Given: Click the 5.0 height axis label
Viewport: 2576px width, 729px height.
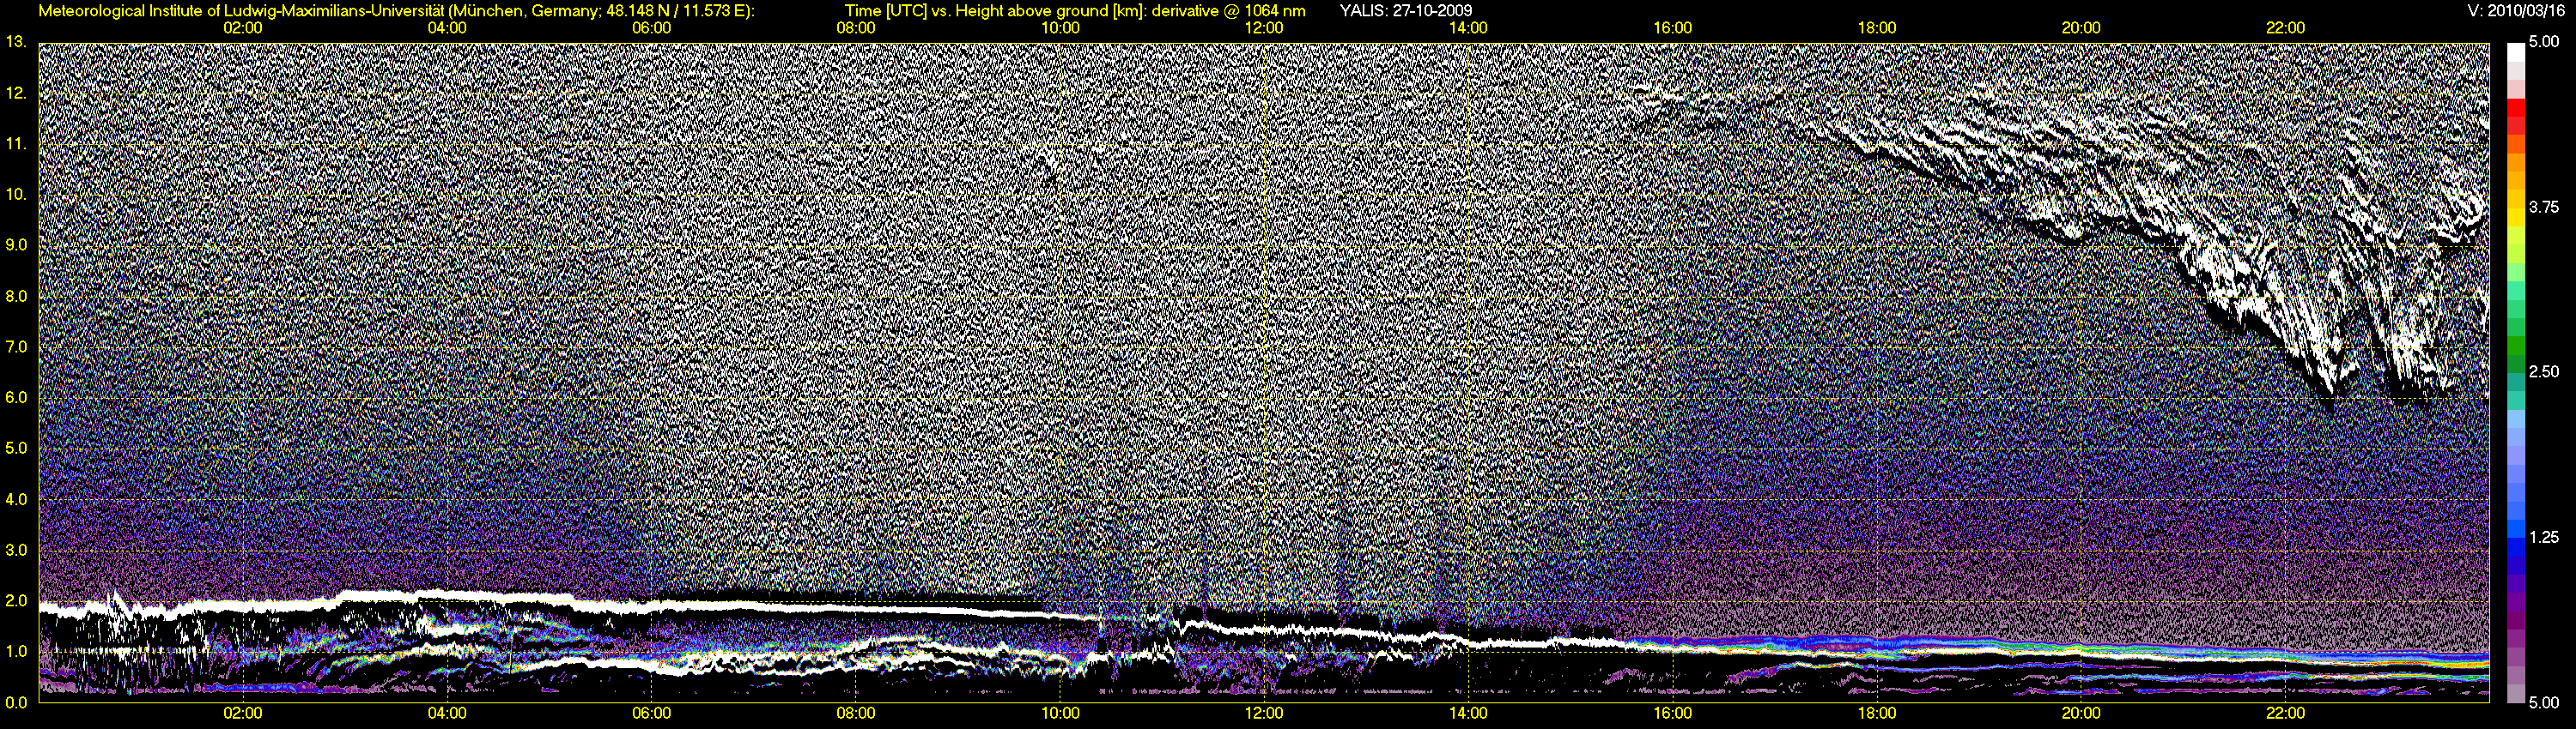Looking at the screenshot, I should coord(16,449).
